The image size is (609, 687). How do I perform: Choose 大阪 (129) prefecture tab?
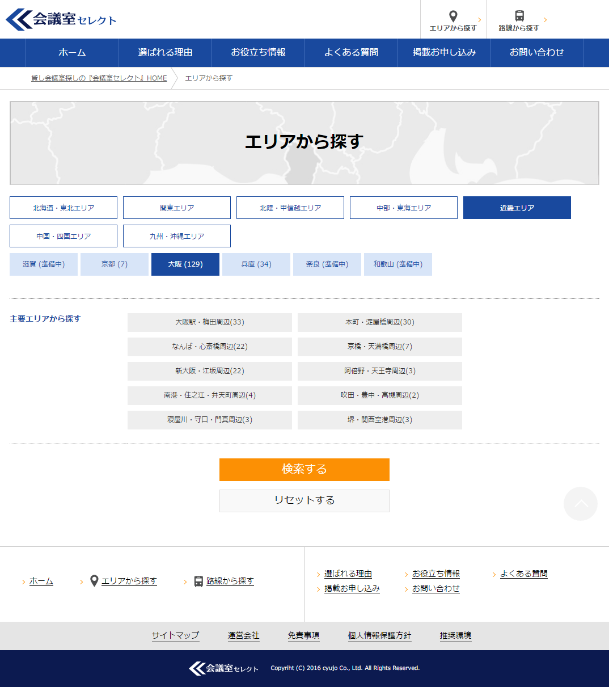(185, 264)
